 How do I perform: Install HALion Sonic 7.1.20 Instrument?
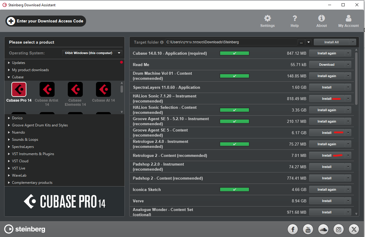click(x=327, y=99)
